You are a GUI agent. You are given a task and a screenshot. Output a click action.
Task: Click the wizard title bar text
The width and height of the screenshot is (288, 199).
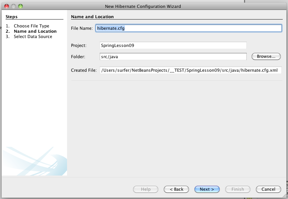(143, 6)
